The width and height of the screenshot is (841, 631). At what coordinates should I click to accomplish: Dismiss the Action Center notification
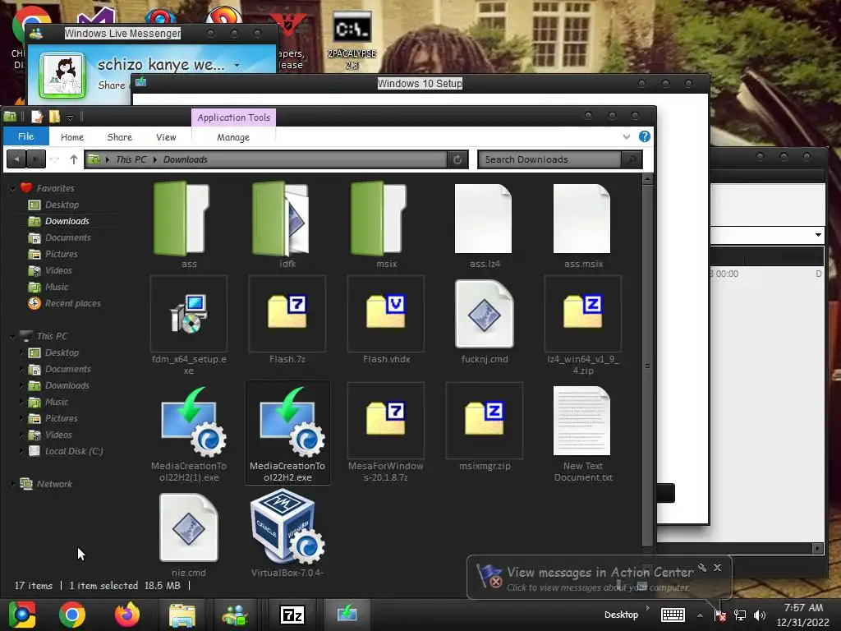point(718,567)
